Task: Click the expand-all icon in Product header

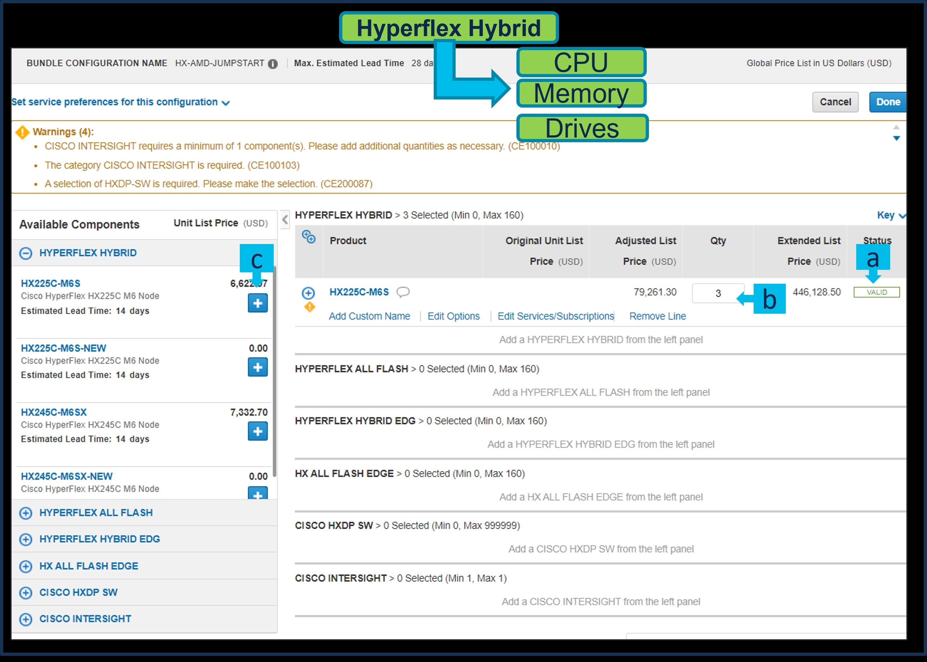Action: point(308,236)
